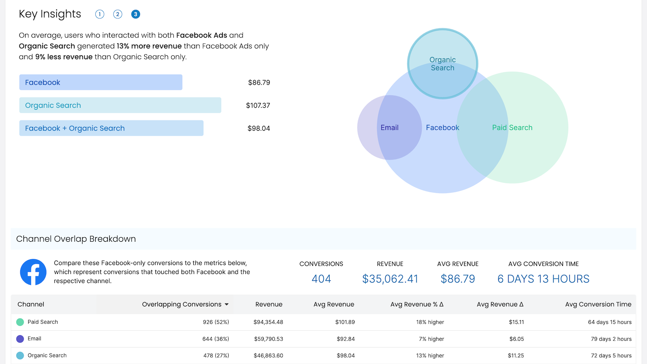Image resolution: width=647 pixels, height=364 pixels.
Task: Click the 7% higher cell
Action: [431, 339]
